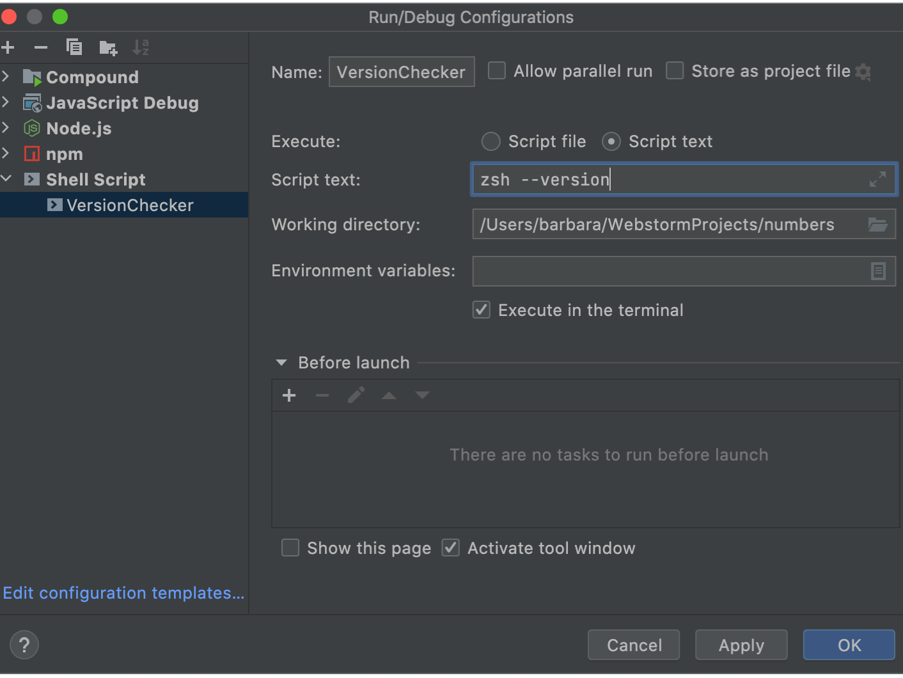The height and width of the screenshot is (678, 903).
Task: Open the gear settings next to Store as project file
Action: click(863, 72)
